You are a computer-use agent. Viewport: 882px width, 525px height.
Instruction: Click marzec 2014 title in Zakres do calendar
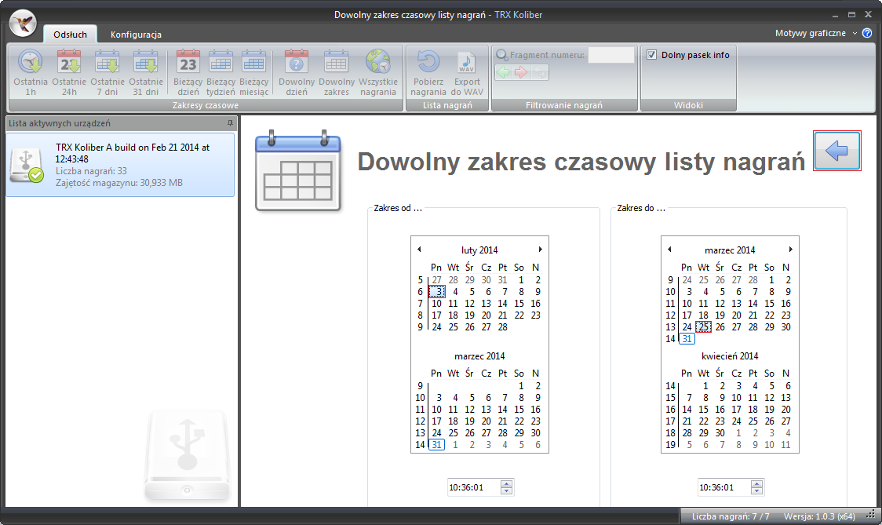730,250
